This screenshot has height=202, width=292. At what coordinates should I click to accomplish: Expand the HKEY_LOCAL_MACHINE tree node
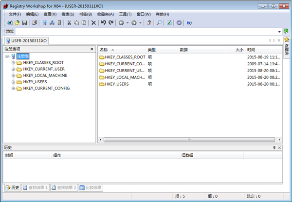(x=13, y=75)
